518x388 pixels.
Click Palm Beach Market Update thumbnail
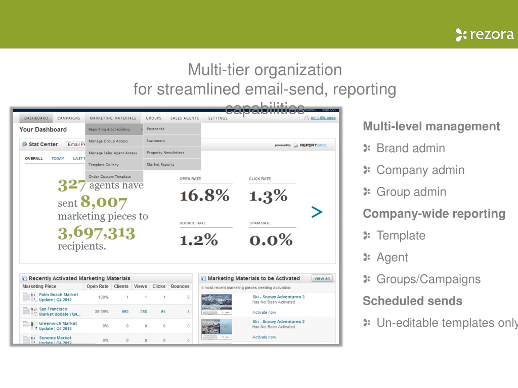coord(30,297)
